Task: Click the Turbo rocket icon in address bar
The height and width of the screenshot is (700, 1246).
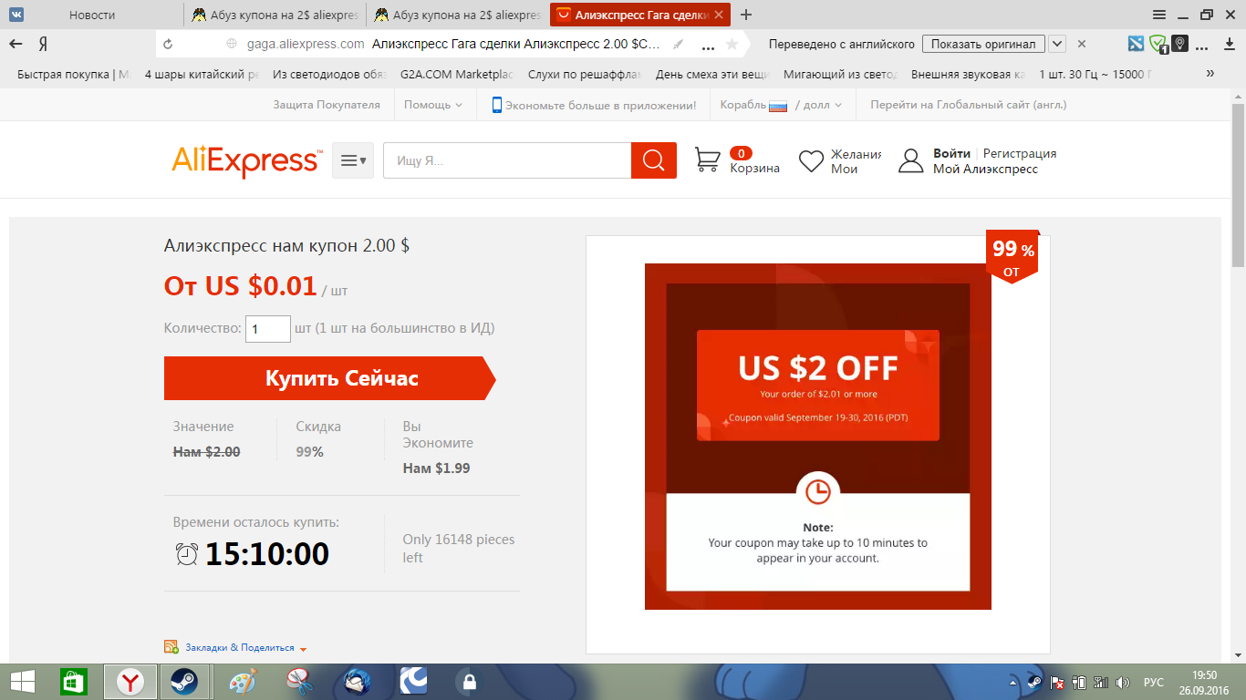Action: coord(679,44)
